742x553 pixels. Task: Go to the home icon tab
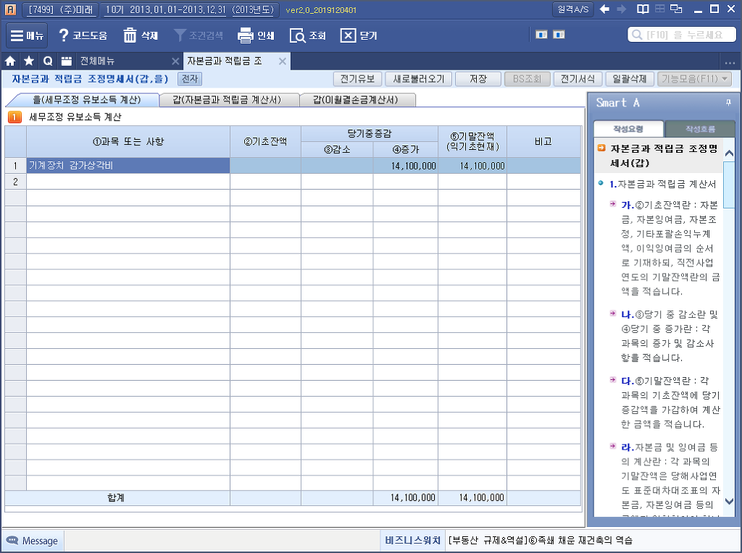coord(11,61)
